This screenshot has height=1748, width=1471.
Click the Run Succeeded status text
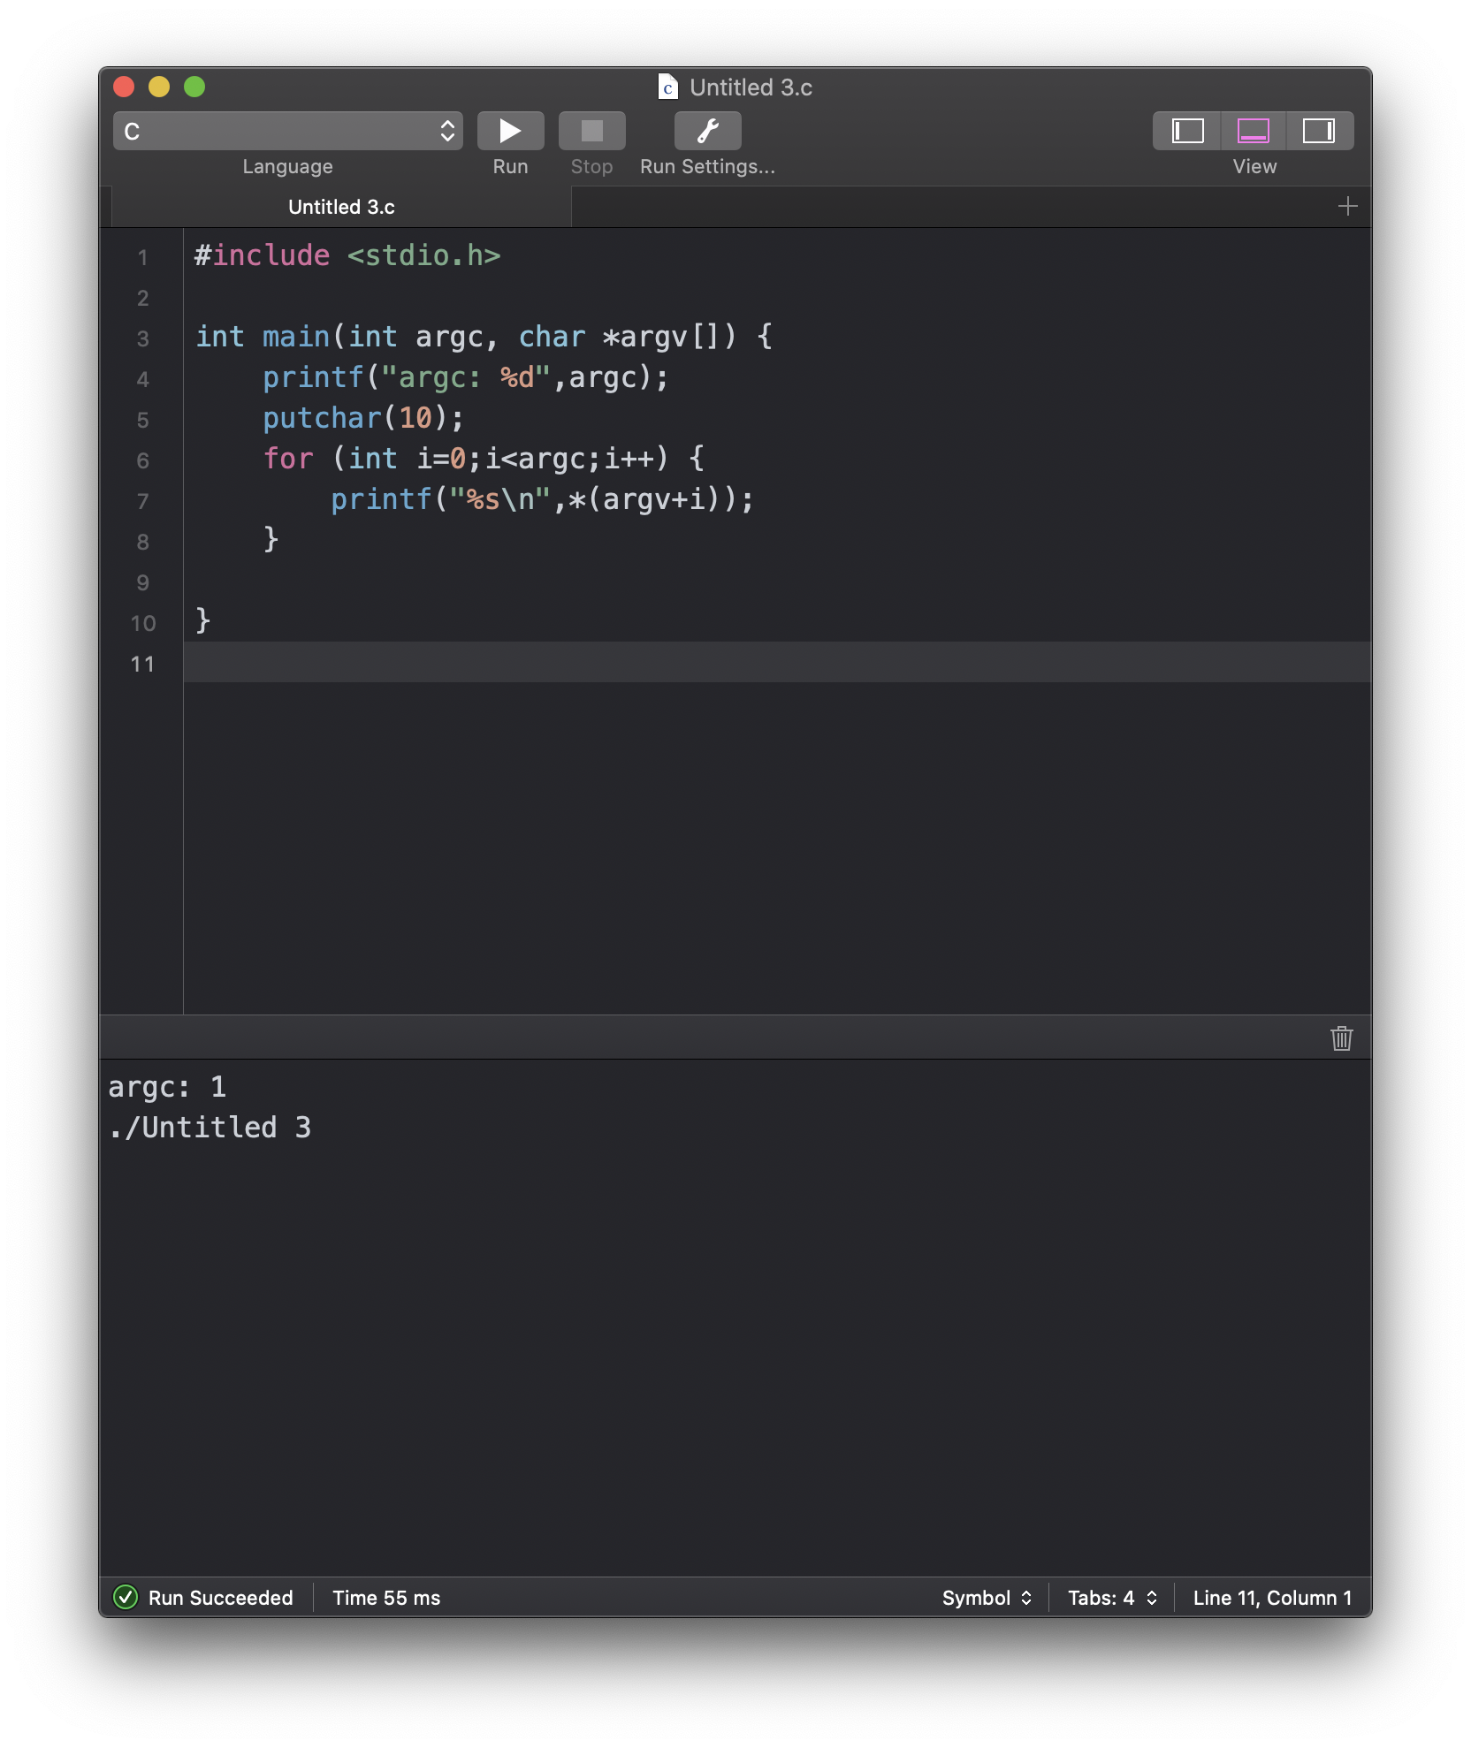pos(220,1598)
